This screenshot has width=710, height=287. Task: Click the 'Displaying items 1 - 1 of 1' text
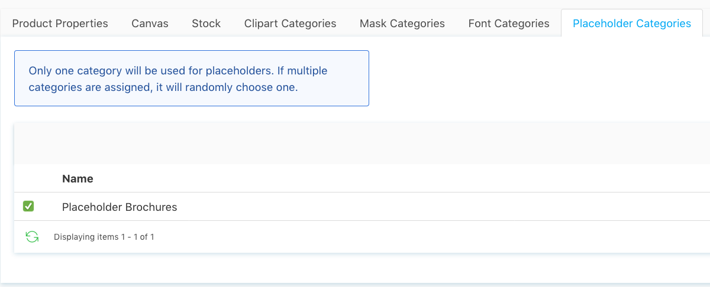pos(104,237)
